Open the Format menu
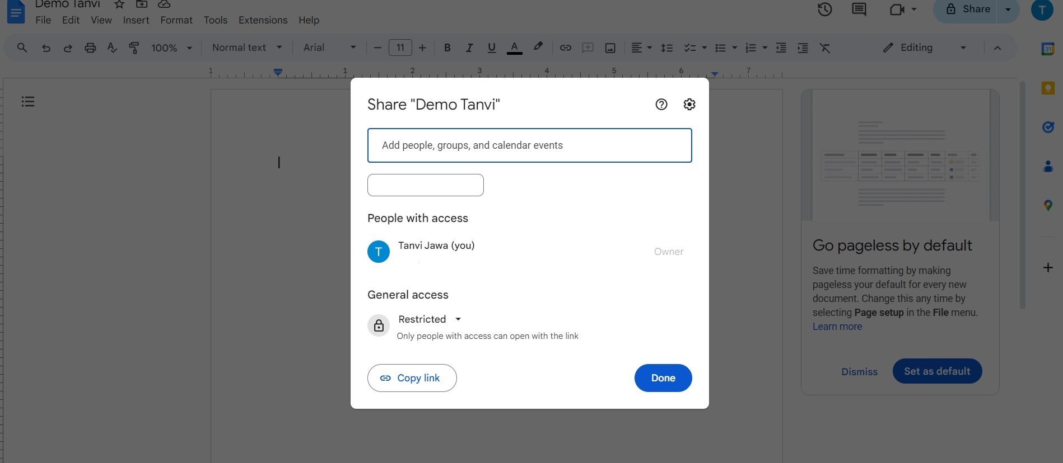 click(x=176, y=20)
